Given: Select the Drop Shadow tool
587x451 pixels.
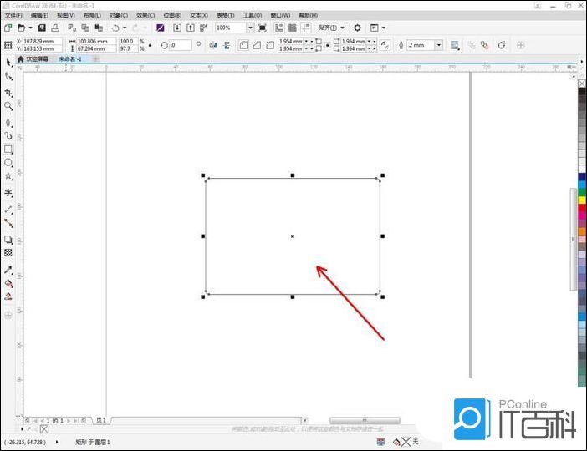Looking at the screenshot, I should point(8,240).
